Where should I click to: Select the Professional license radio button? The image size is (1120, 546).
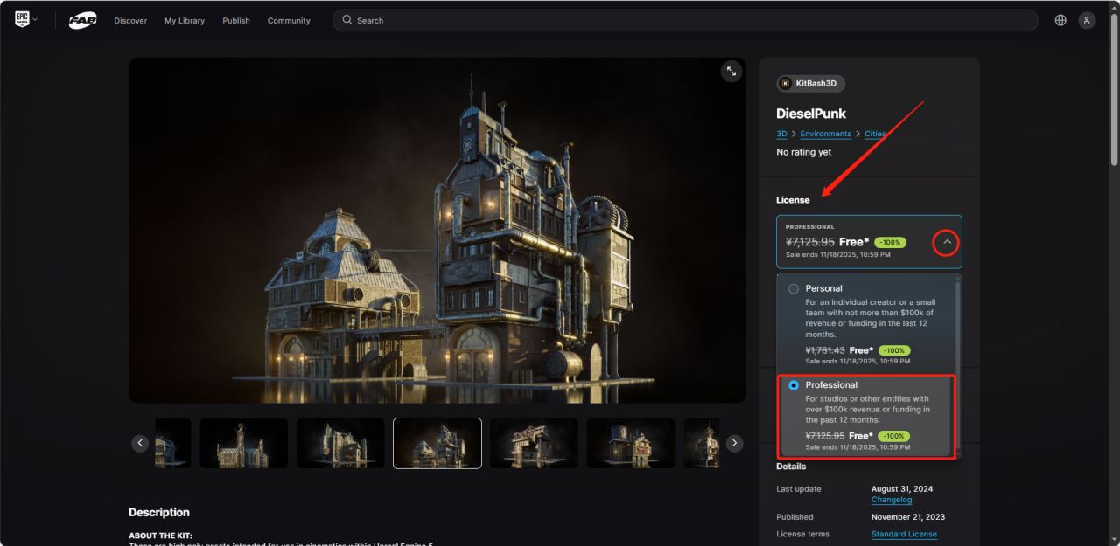click(794, 385)
